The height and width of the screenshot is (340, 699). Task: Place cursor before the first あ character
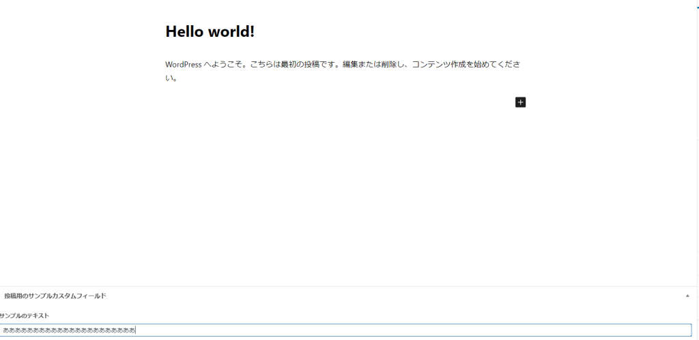[3, 330]
